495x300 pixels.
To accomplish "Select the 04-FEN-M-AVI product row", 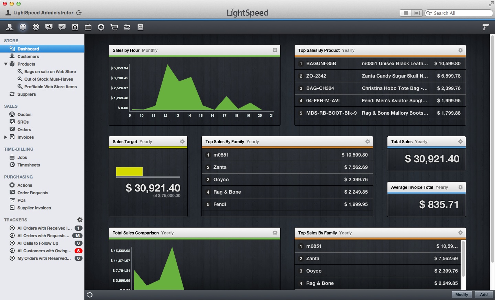I will point(380,101).
